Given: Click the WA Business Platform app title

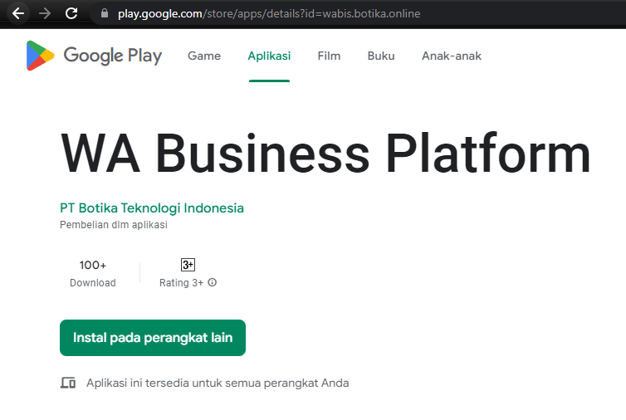Looking at the screenshot, I should coord(325,154).
